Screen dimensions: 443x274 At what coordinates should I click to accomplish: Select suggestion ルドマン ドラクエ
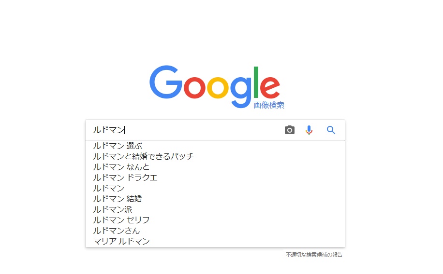tap(125, 178)
